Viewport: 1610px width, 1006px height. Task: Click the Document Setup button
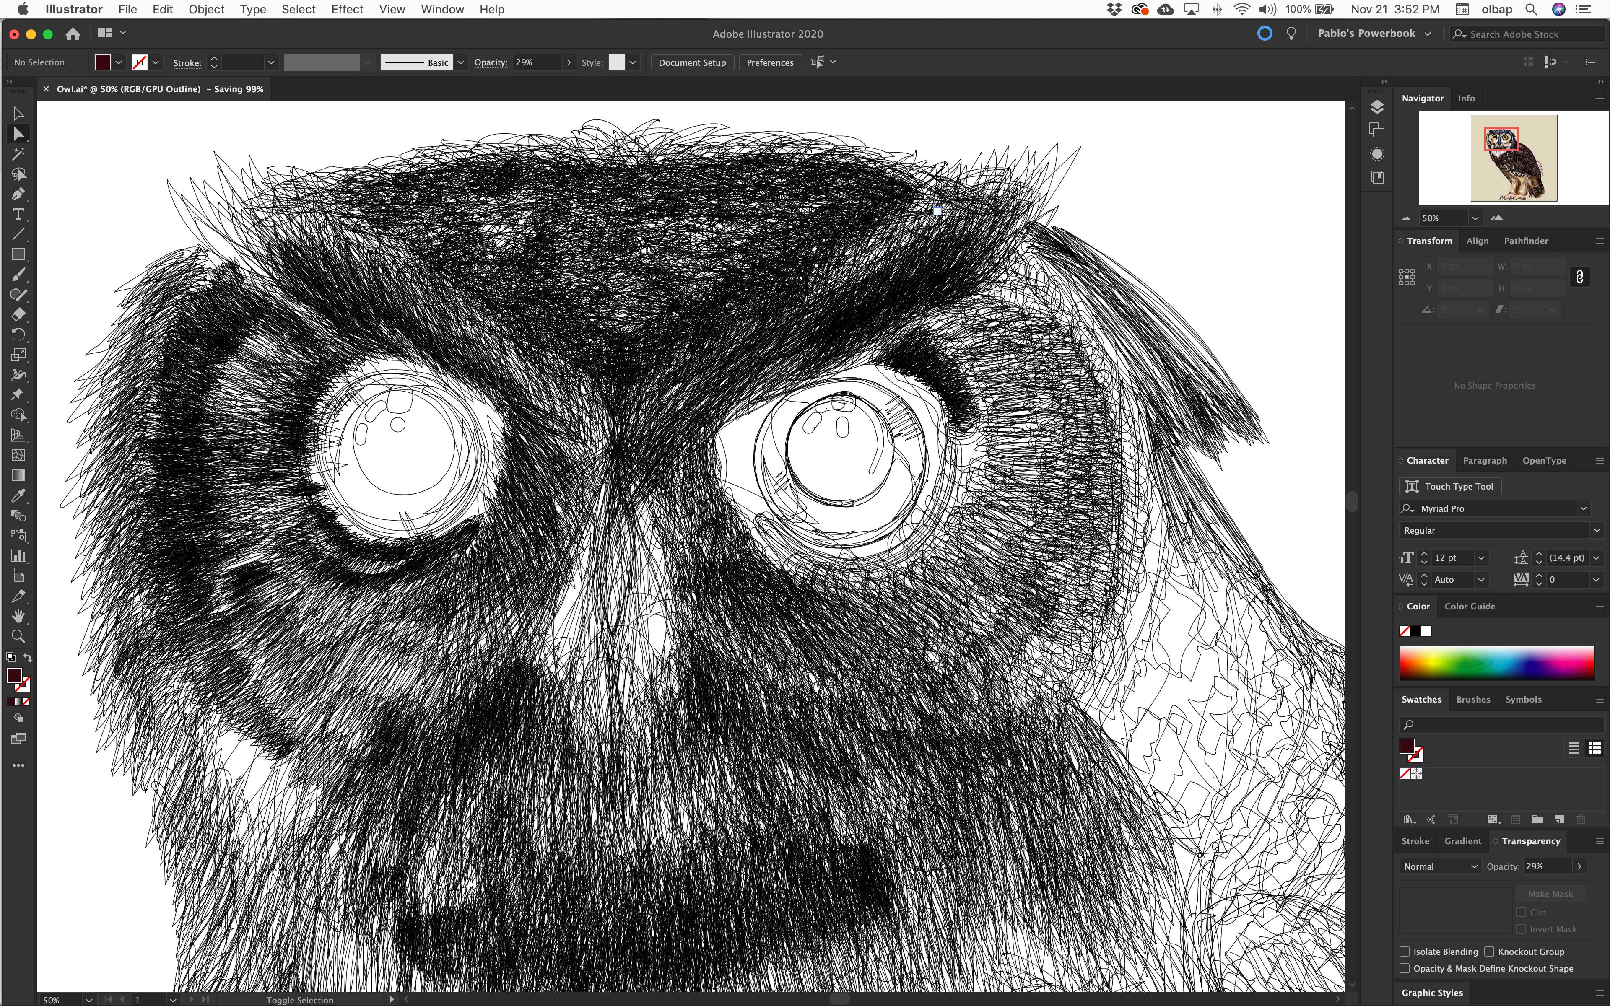692,62
